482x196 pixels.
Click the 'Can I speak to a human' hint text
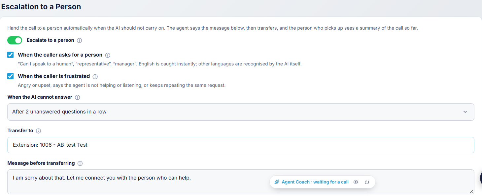160,64
